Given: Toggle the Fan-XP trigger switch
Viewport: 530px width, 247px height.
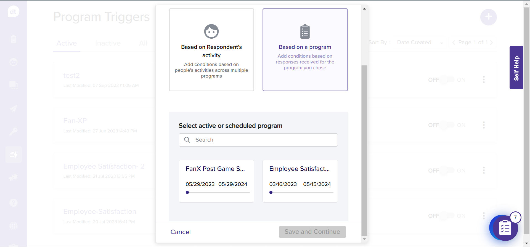Looking at the screenshot, I should [x=447, y=125].
